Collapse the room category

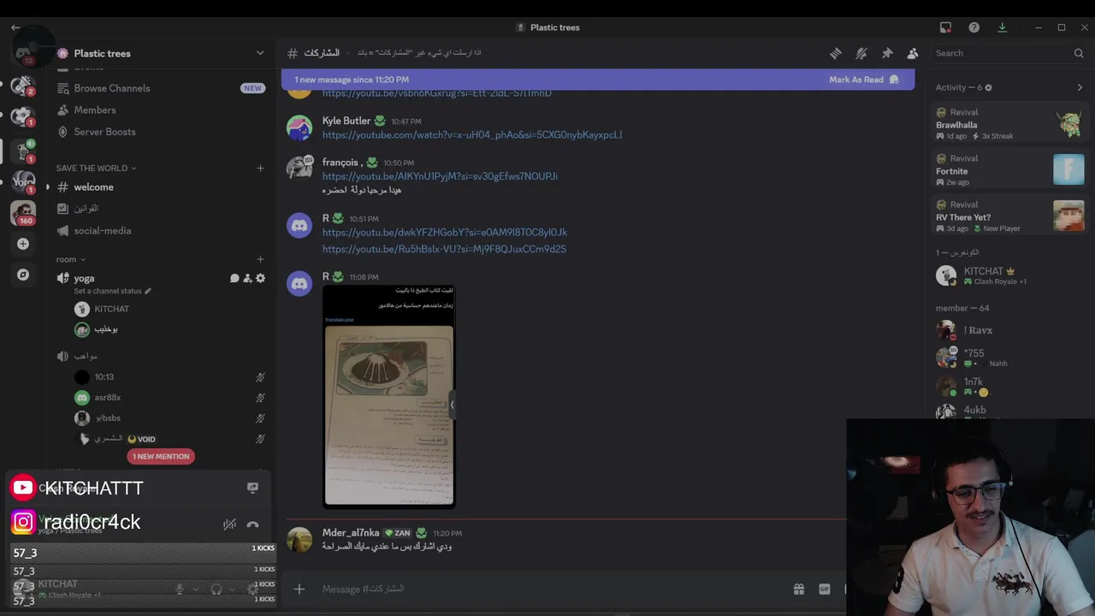coord(70,259)
